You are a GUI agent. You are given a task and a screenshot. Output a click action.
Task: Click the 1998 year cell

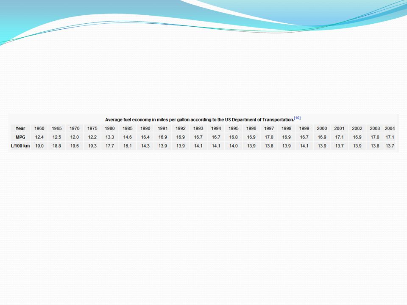click(x=287, y=128)
